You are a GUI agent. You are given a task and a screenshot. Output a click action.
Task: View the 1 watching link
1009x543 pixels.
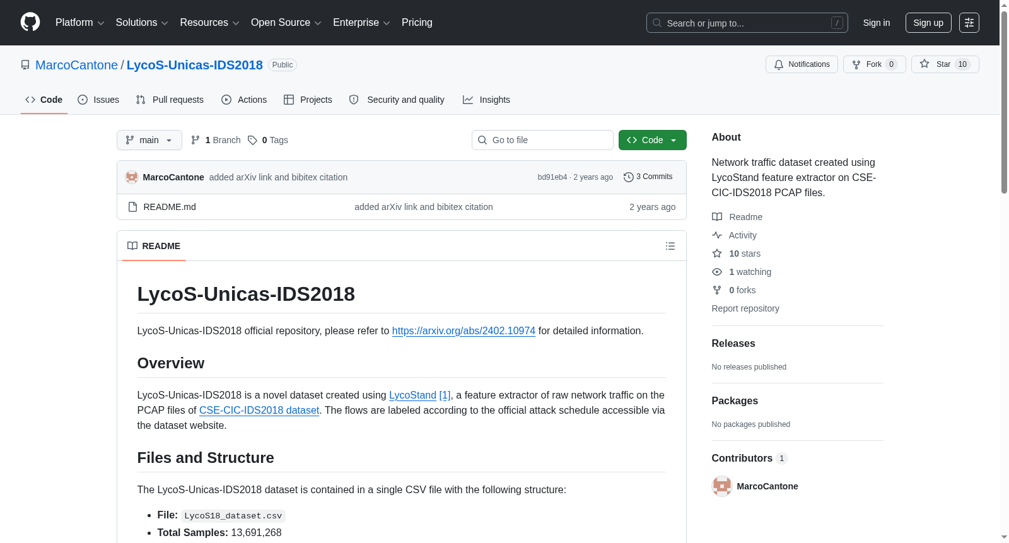coord(742,272)
